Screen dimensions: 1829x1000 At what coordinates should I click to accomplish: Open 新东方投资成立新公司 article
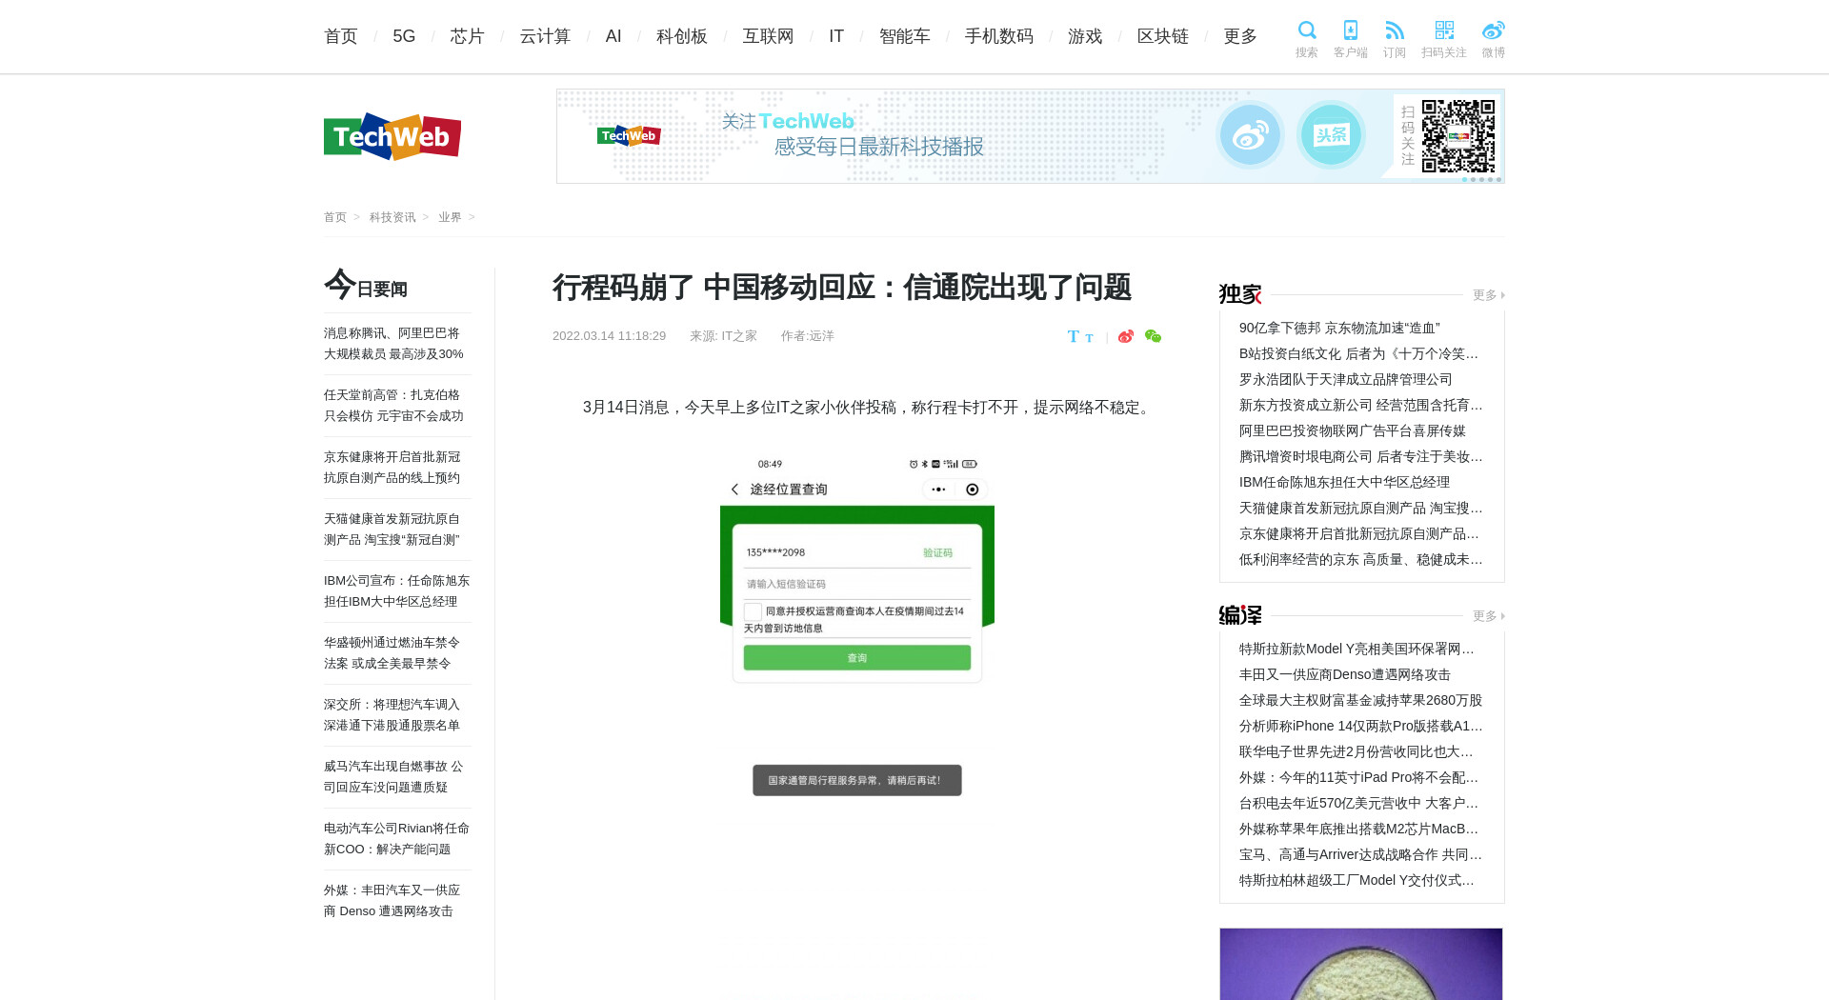1360,405
